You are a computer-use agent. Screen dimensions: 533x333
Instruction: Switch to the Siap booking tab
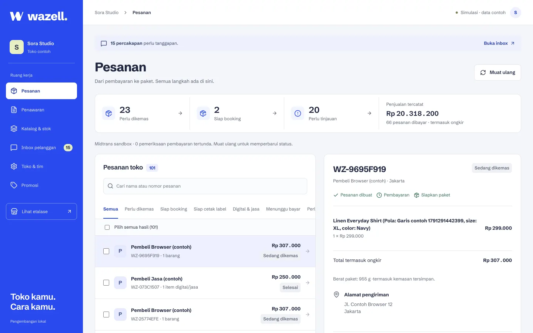click(174, 209)
